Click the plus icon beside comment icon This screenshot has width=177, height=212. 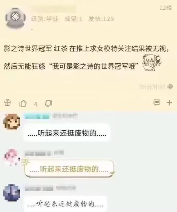pos(169,103)
